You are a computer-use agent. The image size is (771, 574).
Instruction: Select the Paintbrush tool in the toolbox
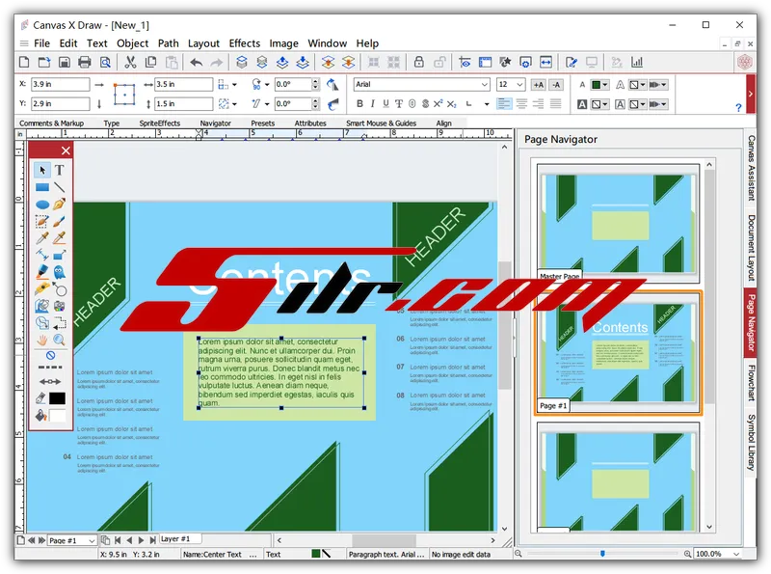(x=59, y=222)
